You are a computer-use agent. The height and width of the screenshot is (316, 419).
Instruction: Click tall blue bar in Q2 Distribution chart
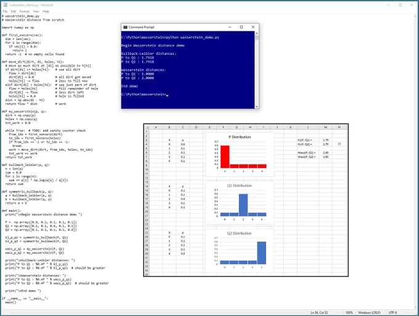(x=262, y=253)
